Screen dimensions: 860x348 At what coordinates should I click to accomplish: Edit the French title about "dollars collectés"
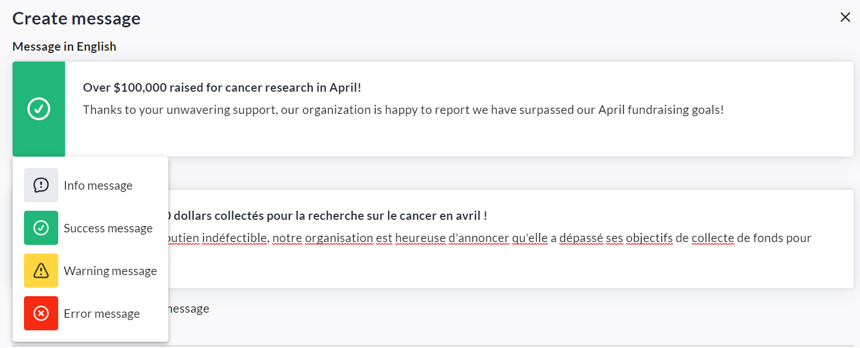(x=330, y=216)
